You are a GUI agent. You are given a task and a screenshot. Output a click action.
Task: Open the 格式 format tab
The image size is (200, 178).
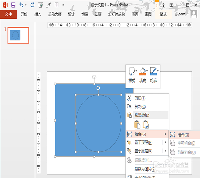tap(163, 14)
